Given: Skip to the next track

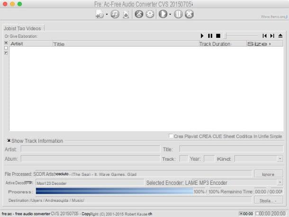Looking at the screenshot, I should click(x=272, y=35).
